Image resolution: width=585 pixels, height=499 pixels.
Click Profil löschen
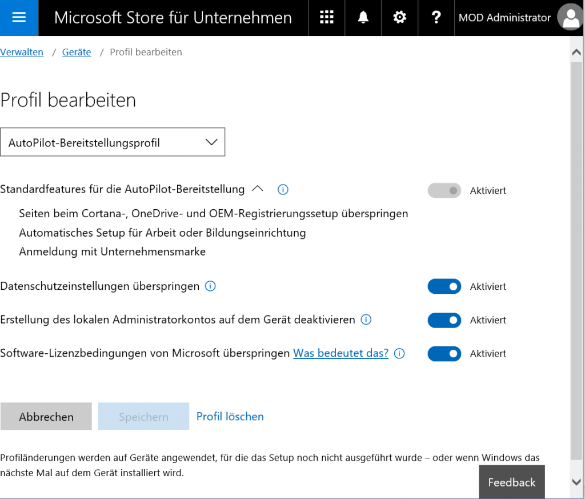[x=230, y=417]
